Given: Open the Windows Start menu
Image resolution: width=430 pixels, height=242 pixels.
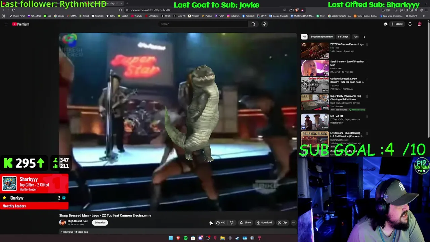Looking at the screenshot, I should click(171, 238).
